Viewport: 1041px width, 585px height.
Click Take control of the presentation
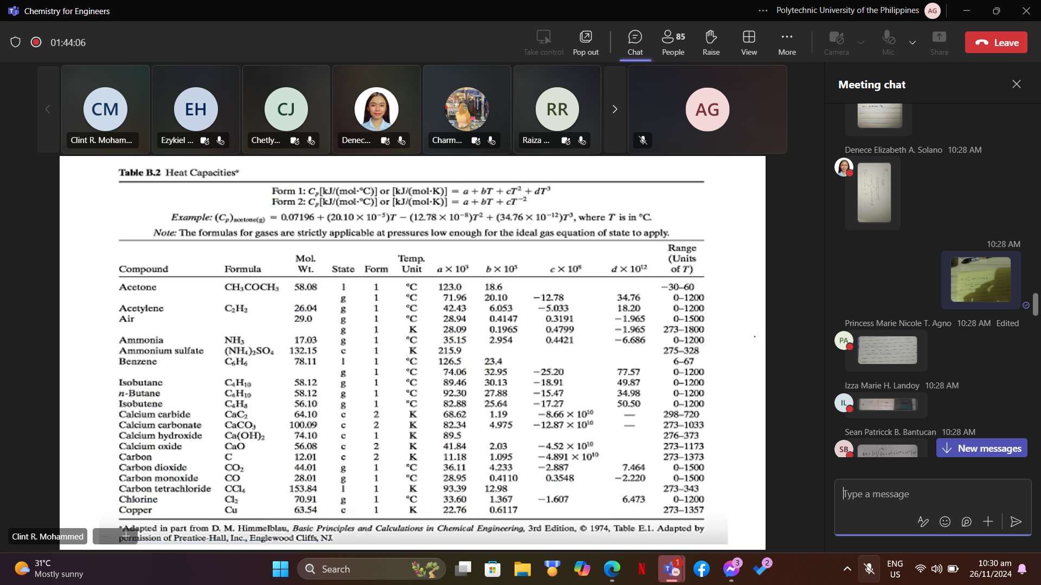coord(543,43)
